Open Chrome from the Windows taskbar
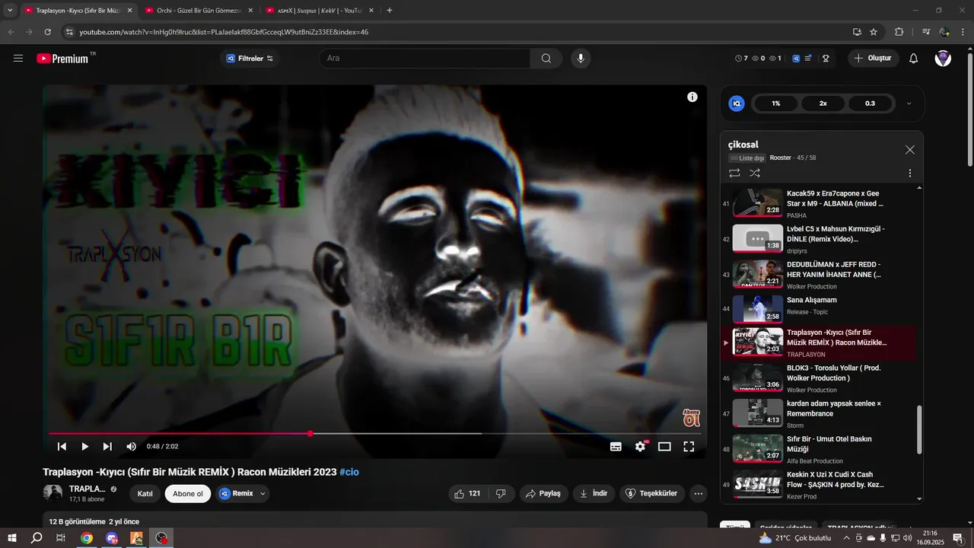 click(87, 538)
